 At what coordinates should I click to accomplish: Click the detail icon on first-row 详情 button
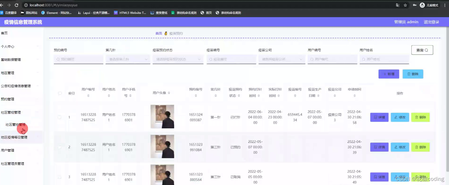[375, 117]
